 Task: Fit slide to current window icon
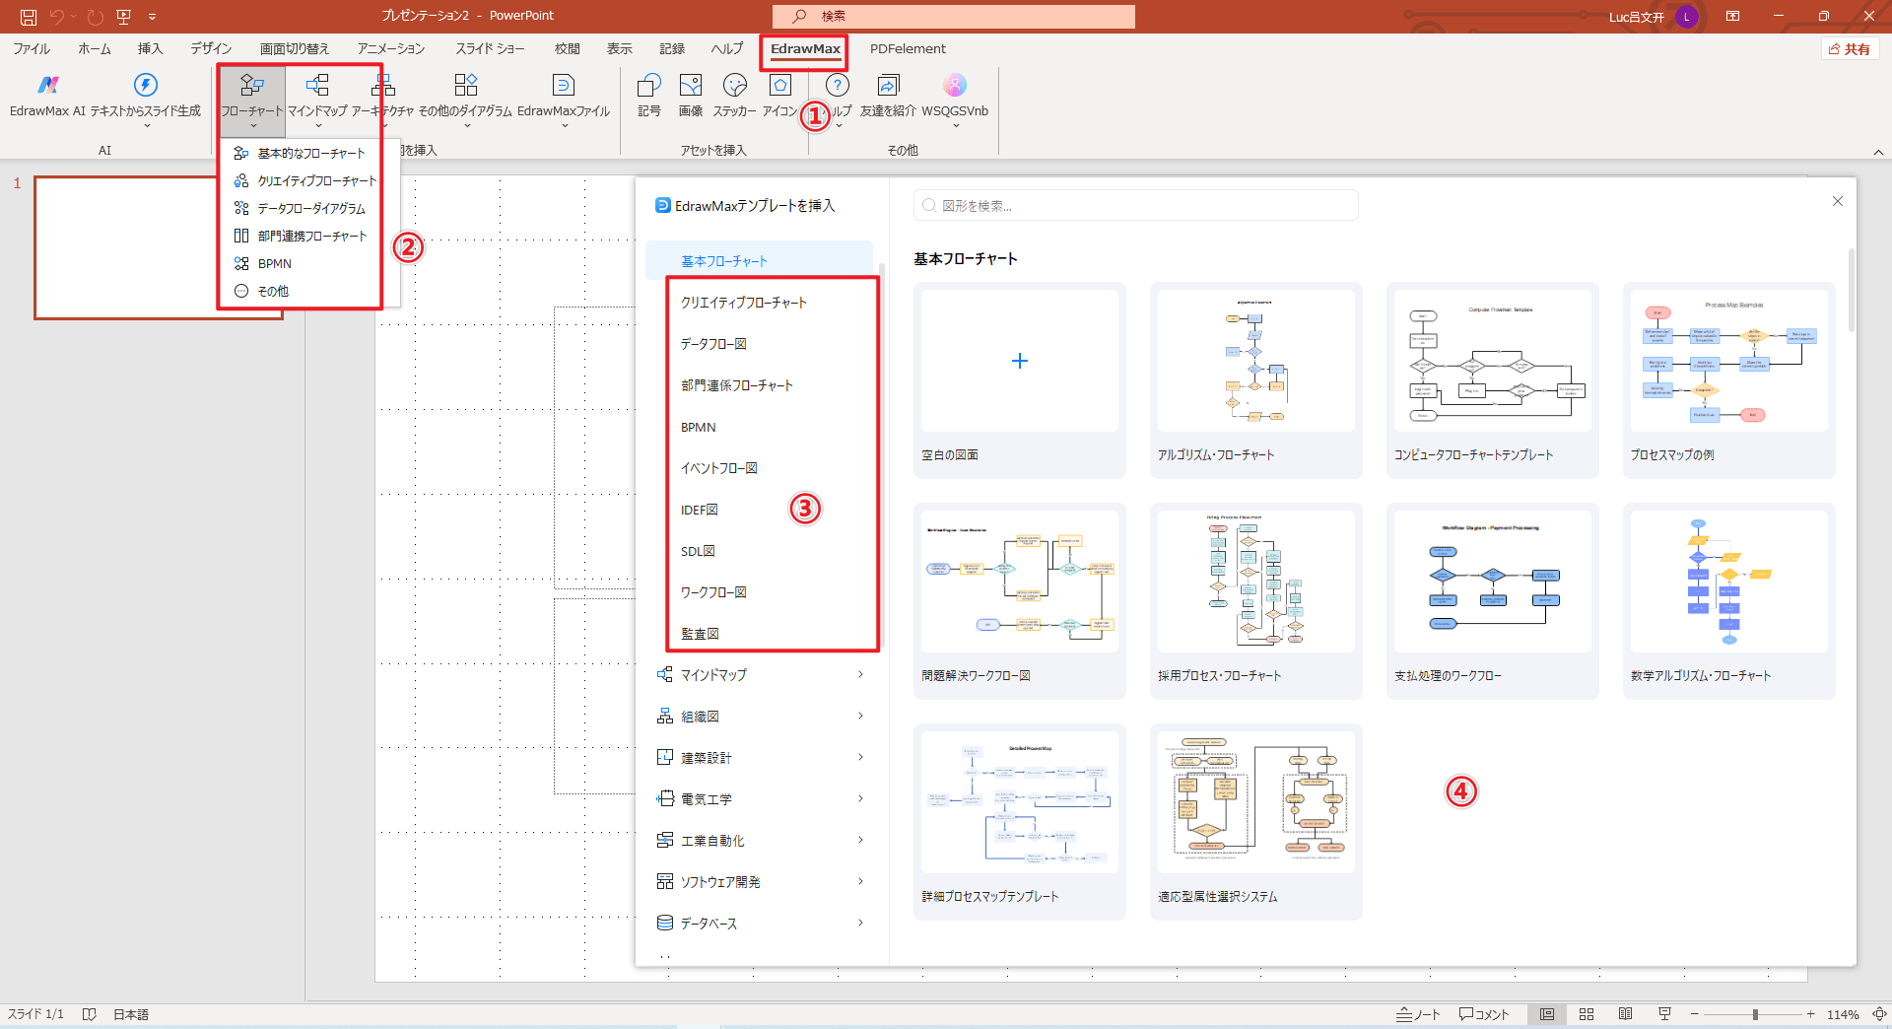pyautogui.click(x=1879, y=1014)
